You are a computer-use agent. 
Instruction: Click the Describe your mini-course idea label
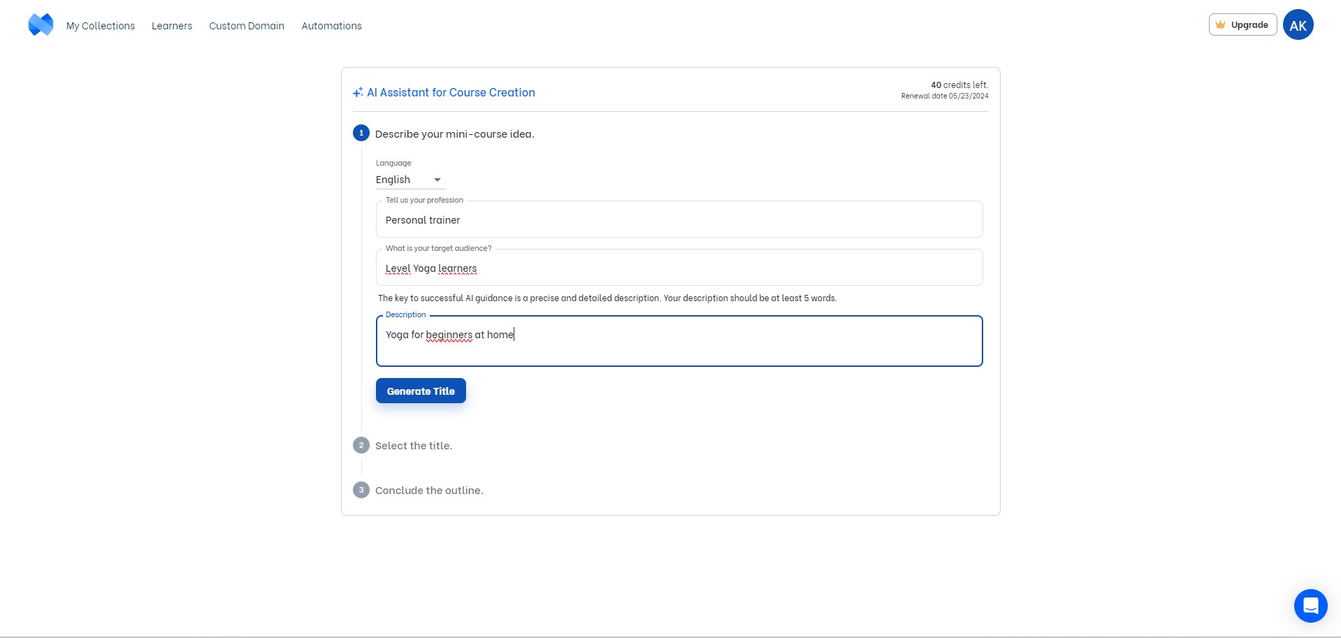tap(455, 134)
